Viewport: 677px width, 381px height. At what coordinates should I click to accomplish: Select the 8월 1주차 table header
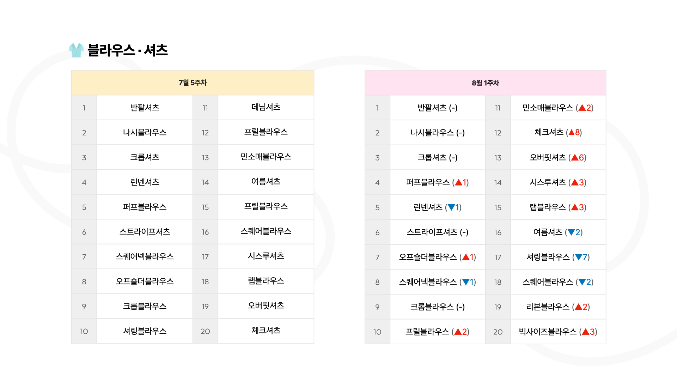486,83
